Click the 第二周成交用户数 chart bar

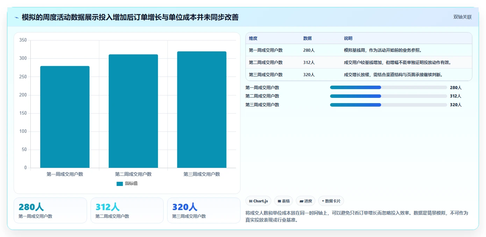[133, 111]
